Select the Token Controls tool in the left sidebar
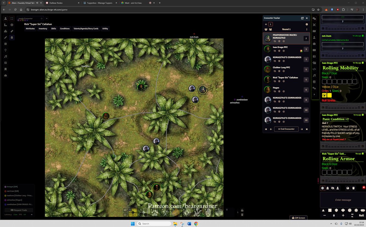This screenshot has width=366, height=227. pyautogui.click(x=5, y=18)
